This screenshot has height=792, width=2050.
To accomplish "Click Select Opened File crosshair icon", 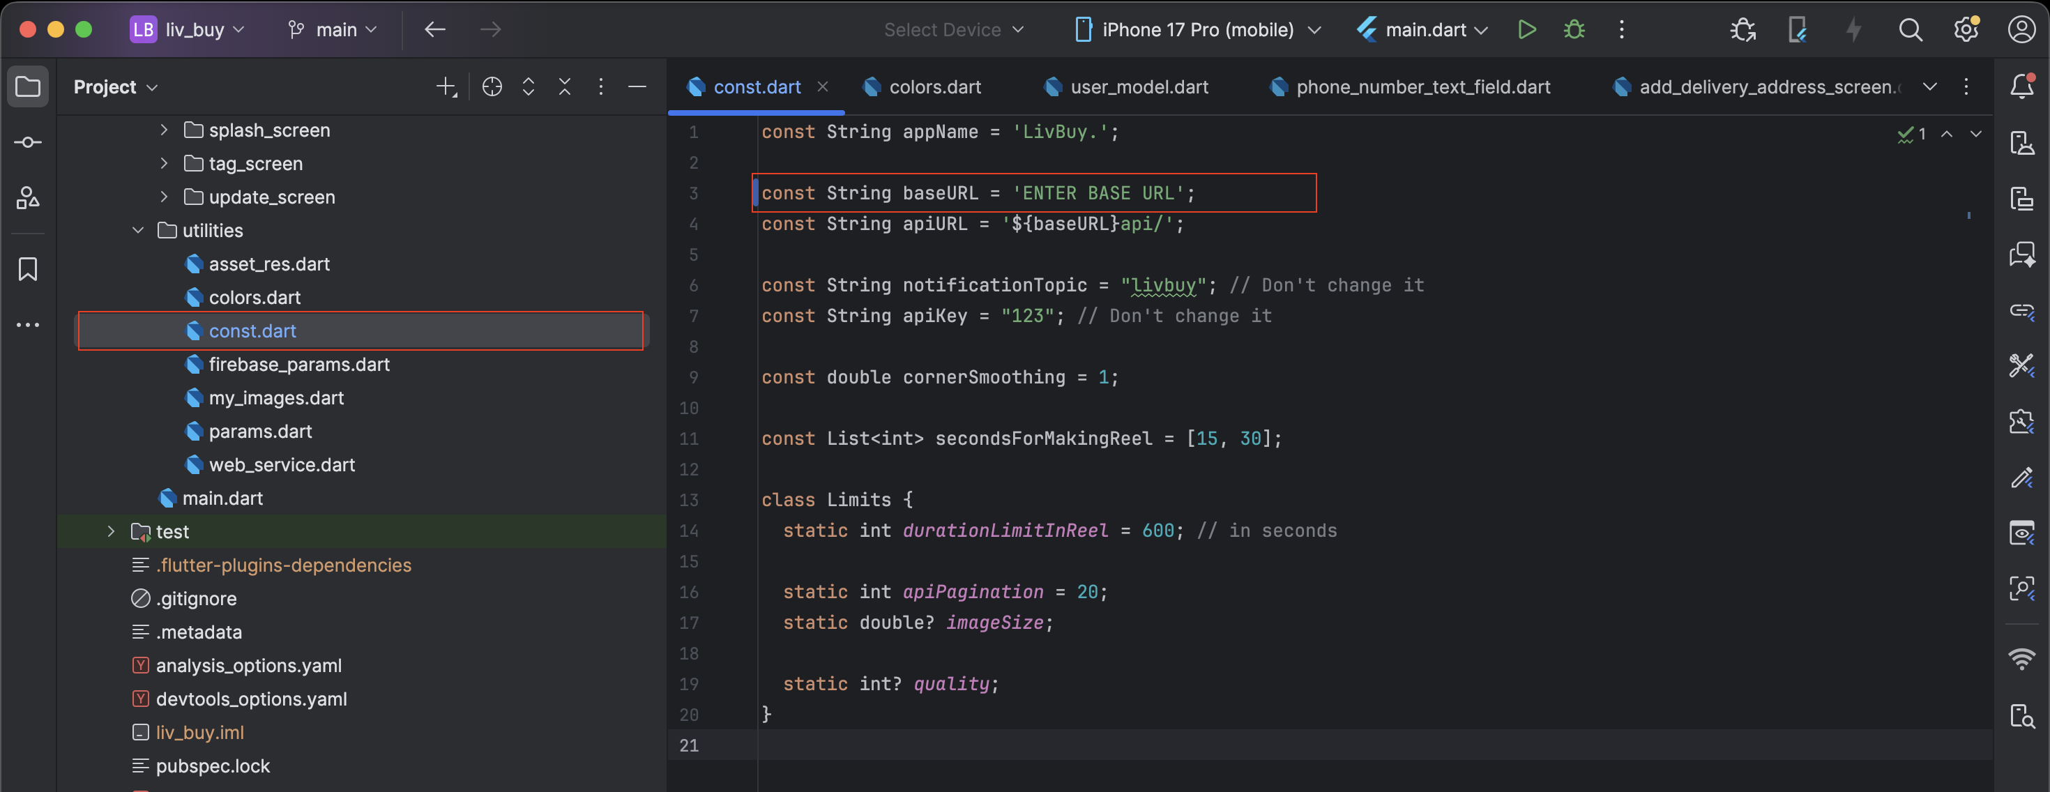I will tap(492, 86).
